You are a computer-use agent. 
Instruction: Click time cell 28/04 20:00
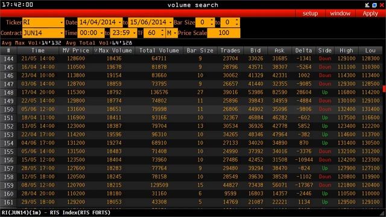point(38,193)
